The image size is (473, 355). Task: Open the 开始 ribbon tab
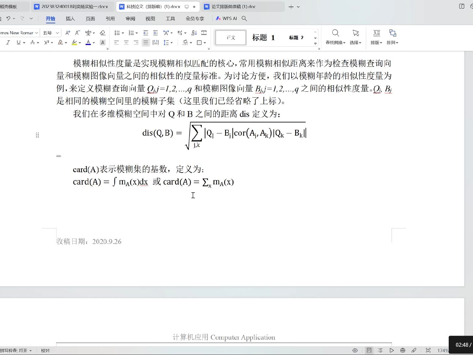(50, 19)
